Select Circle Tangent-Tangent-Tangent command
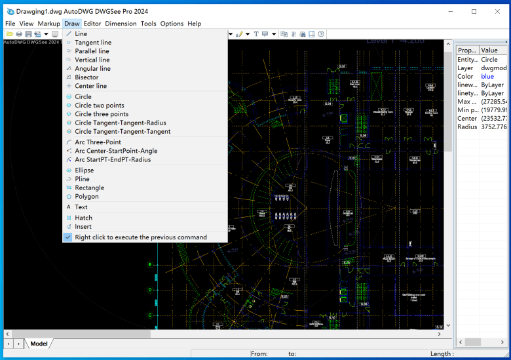Viewport: 511px width, 360px height. 145,131
